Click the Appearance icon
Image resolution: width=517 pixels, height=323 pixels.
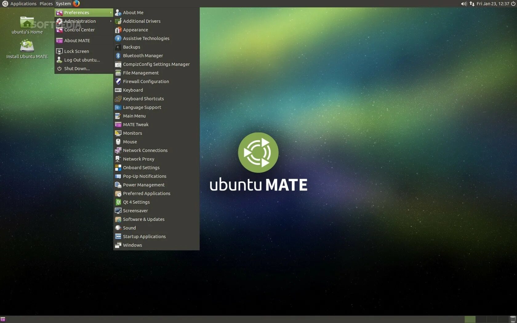point(118,30)
